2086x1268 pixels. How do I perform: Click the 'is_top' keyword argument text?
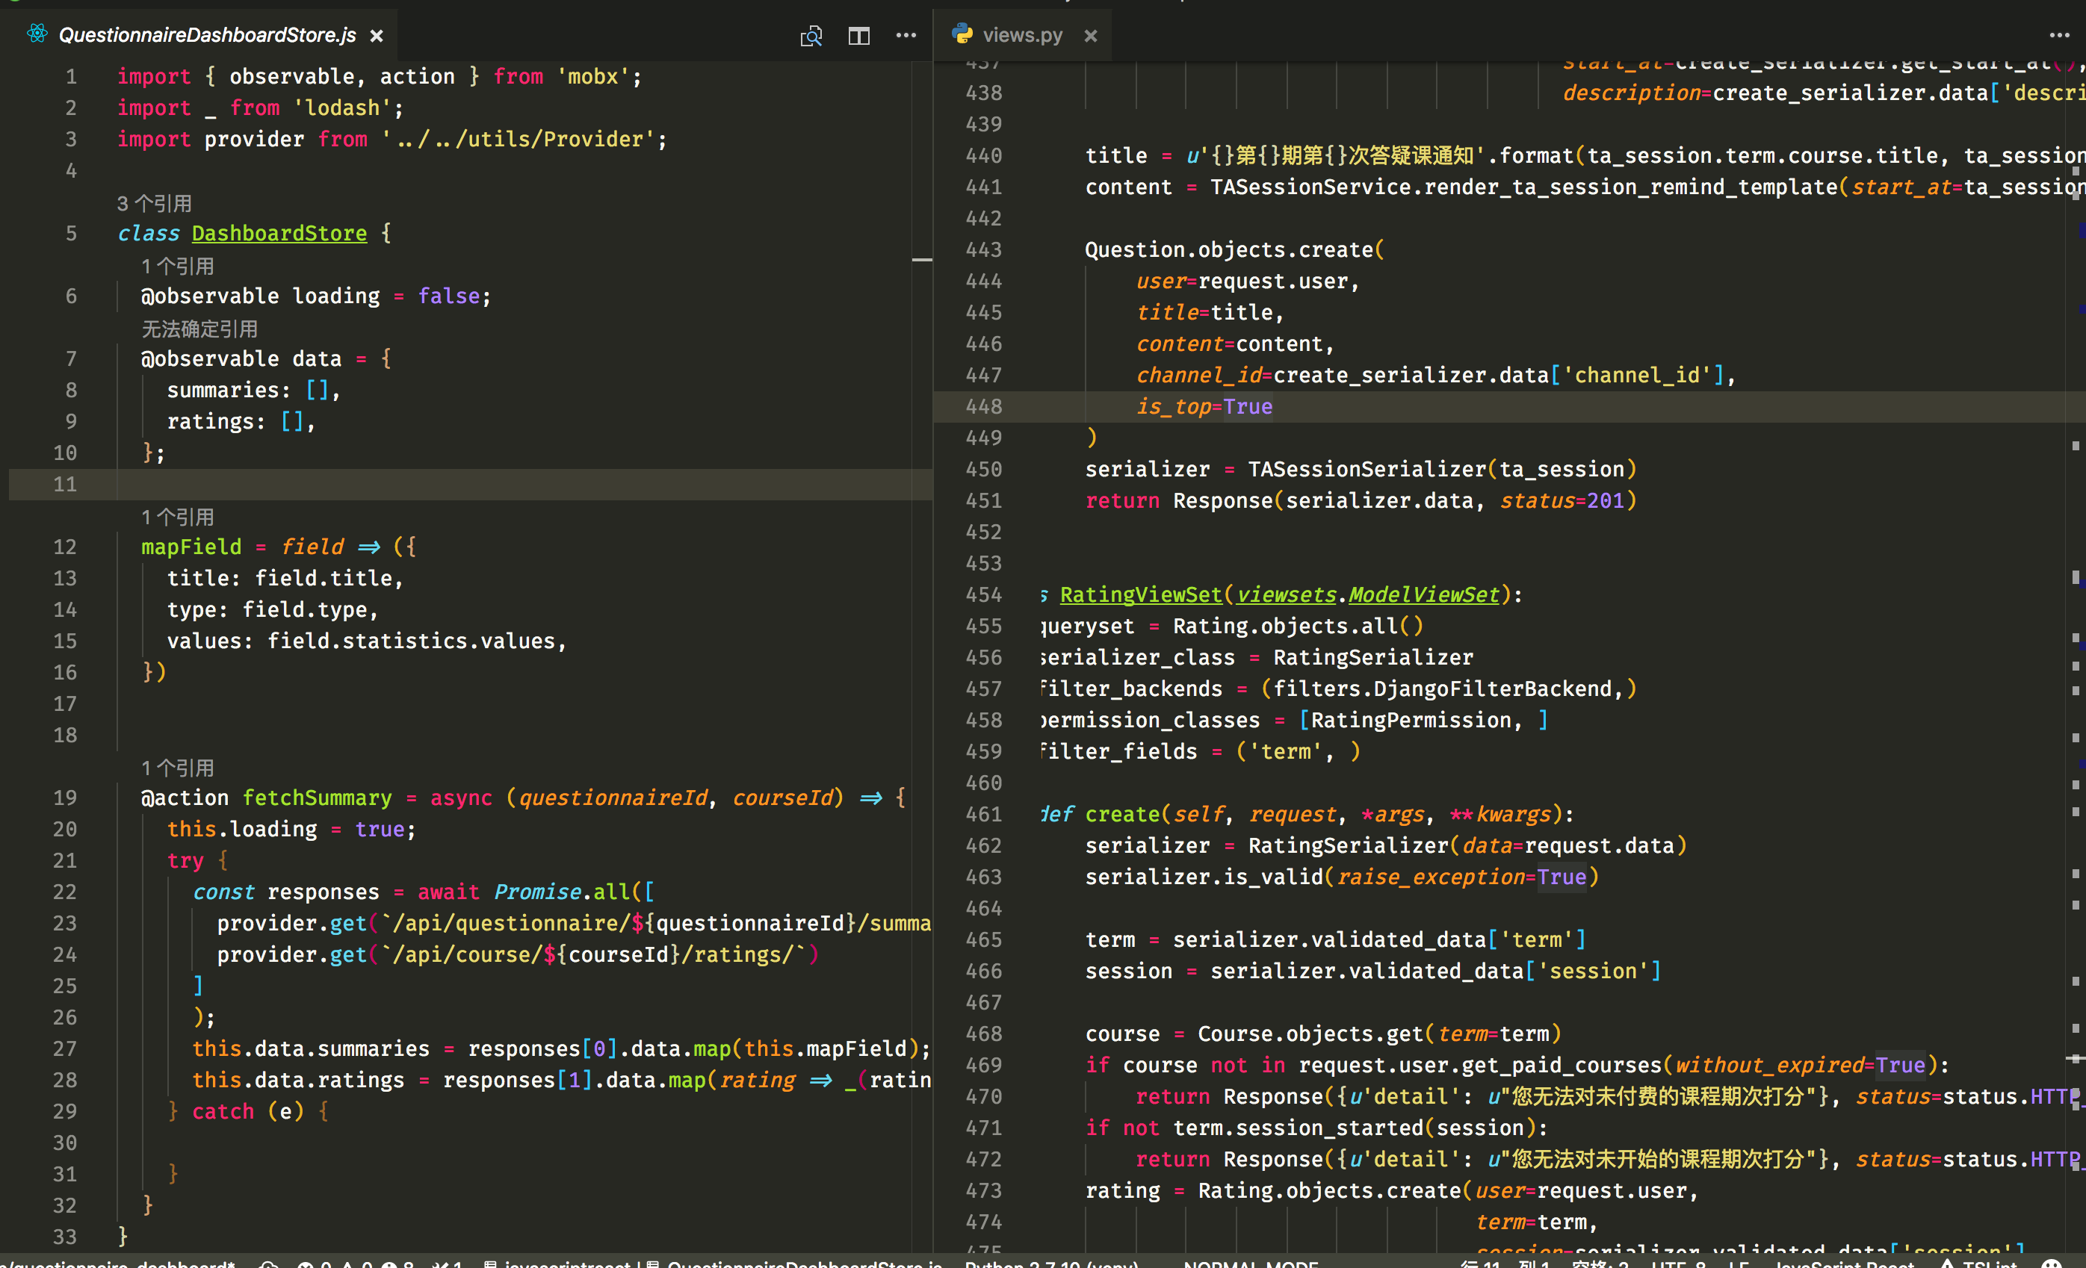[1173, 406]
